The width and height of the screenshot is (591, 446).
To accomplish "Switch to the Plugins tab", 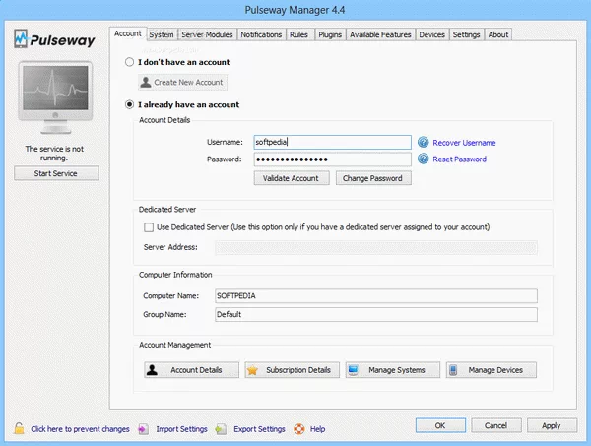I will tap(330, 34).
